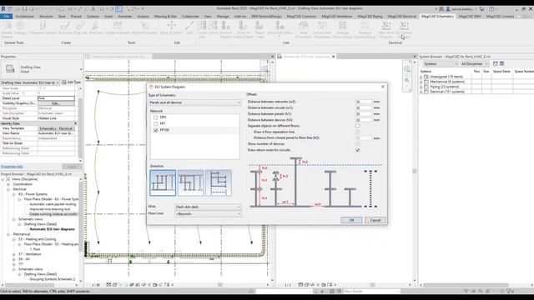Click the Move & Stretch tool

point(172,27)
